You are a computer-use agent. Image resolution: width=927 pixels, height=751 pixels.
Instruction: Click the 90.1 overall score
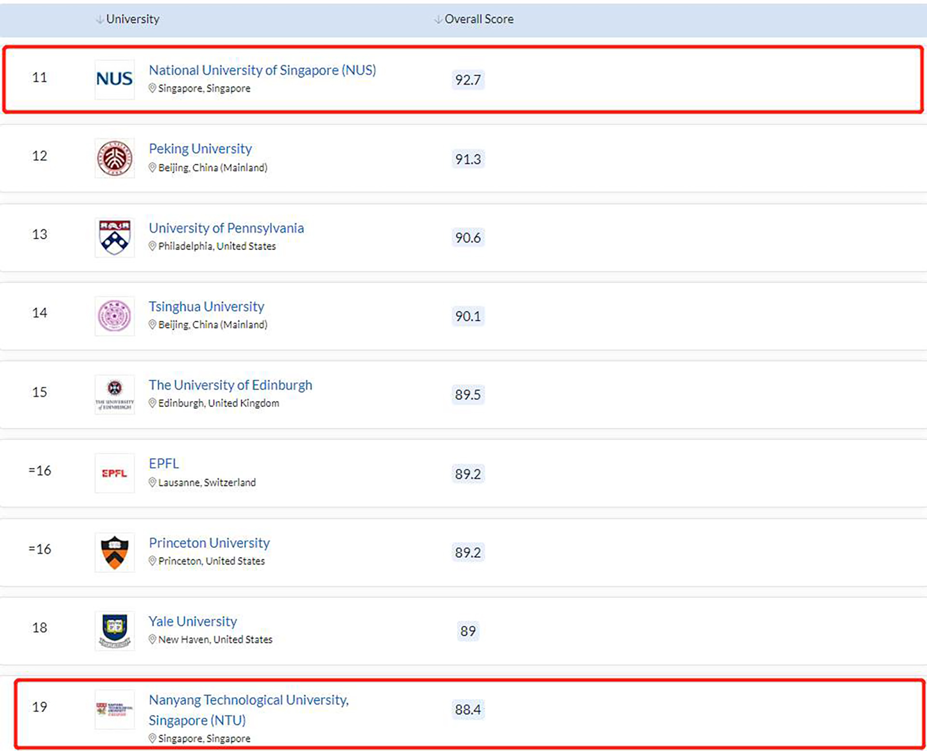(468, 316)
